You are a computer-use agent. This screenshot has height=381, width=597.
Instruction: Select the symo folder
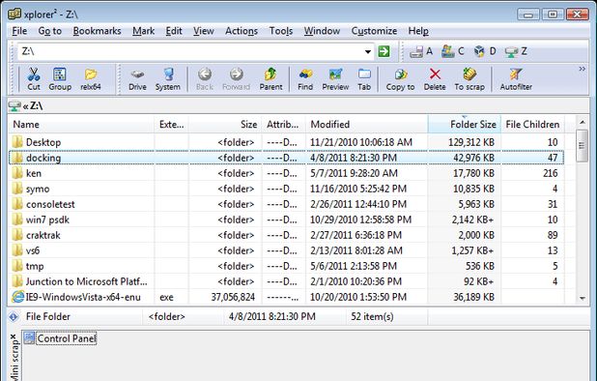[x=286, y=189]
